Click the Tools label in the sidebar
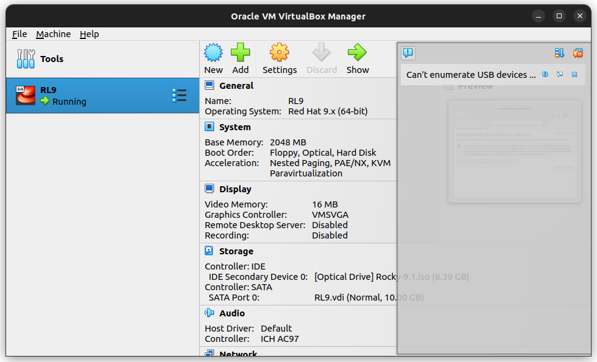The width and height of the screenshot is (597, 362). (x=52, y=59)
